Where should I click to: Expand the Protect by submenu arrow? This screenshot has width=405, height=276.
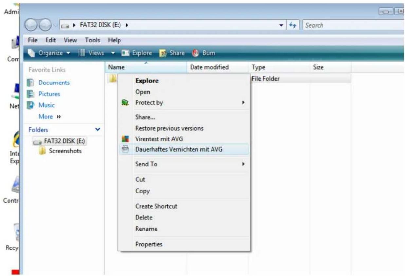click(x=243, y=103)
